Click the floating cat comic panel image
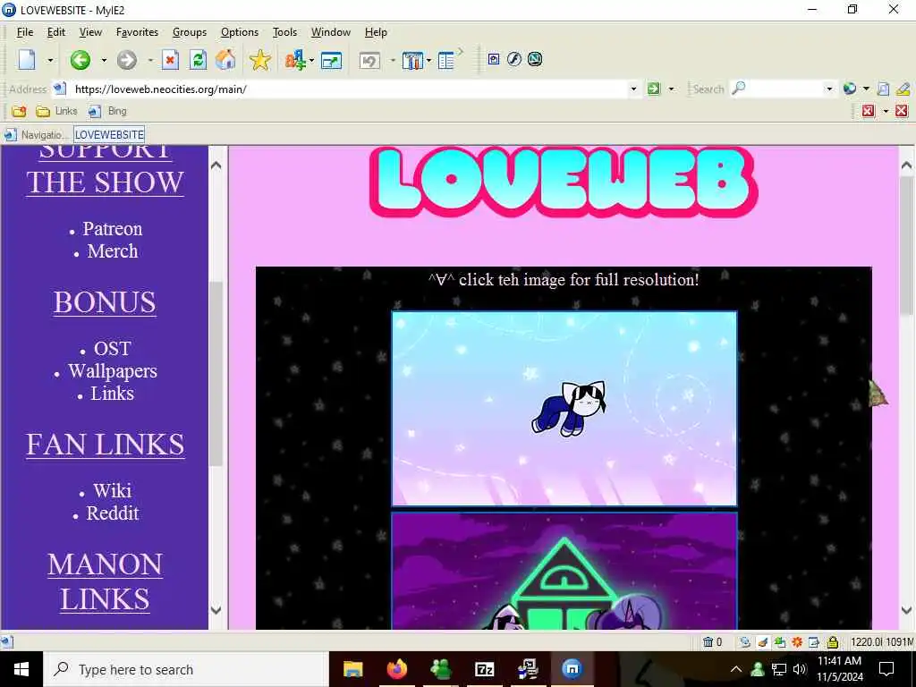 coord(564,408)
